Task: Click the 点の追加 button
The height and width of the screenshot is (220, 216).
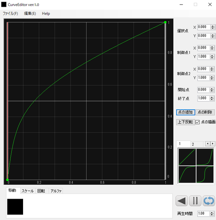Action: pyautogui.click(x=185, y=112)
